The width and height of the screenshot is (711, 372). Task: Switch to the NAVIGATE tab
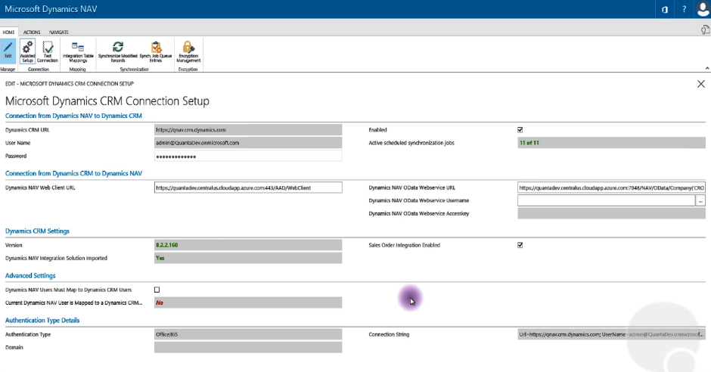point(59,33)
